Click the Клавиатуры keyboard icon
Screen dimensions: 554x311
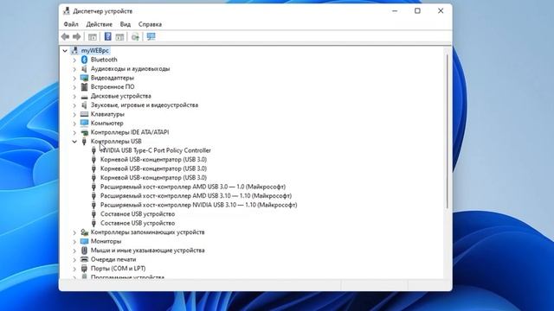tap(84, 114)
